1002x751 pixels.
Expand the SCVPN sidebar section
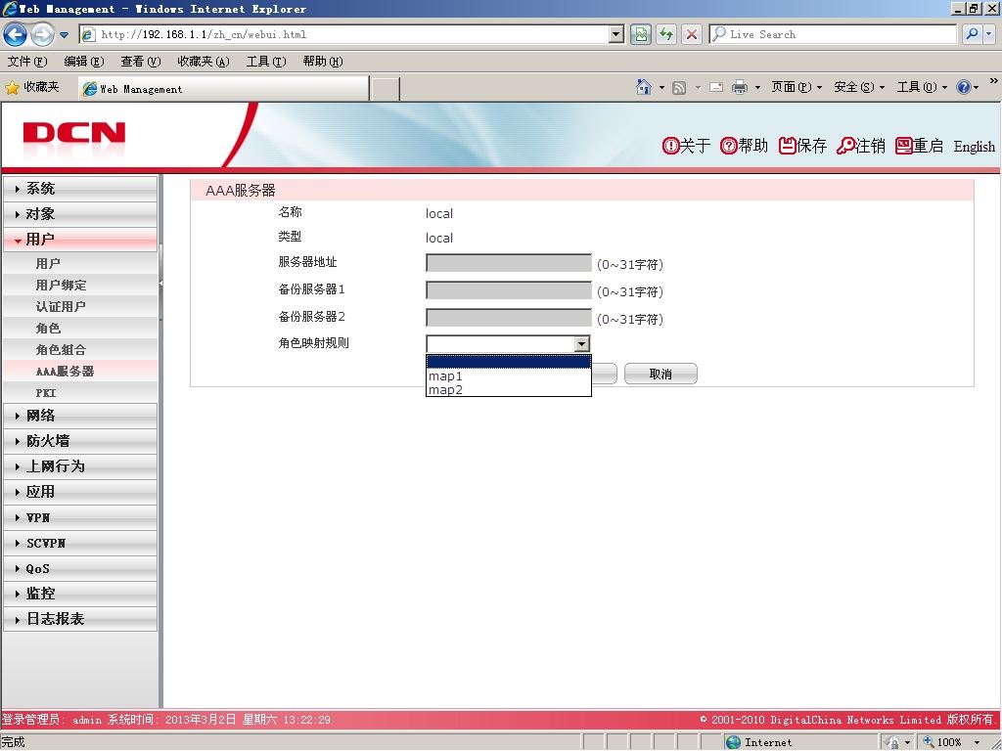tap(80, 543)
